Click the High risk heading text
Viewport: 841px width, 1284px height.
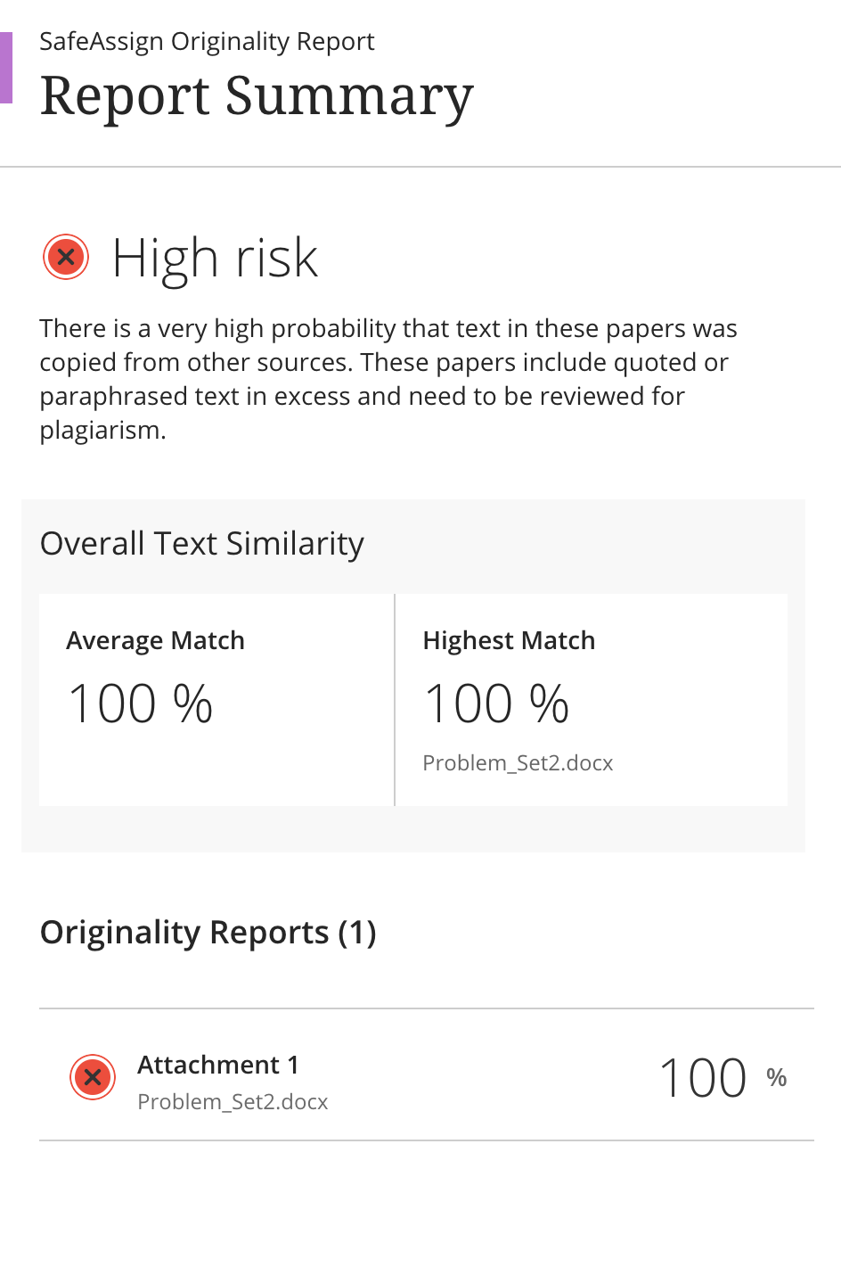[215, 259]
